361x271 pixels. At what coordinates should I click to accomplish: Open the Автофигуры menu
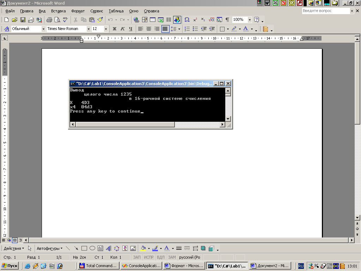pos(49,248)
